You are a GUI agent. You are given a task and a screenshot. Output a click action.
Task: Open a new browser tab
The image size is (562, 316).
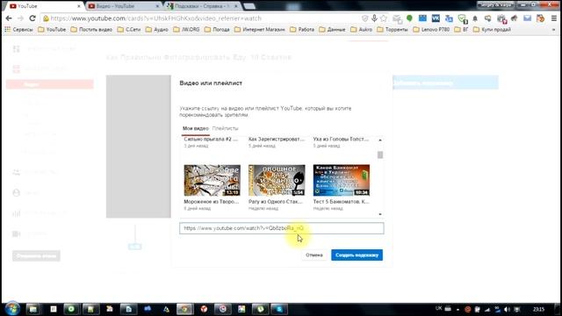tap(249, 6)
